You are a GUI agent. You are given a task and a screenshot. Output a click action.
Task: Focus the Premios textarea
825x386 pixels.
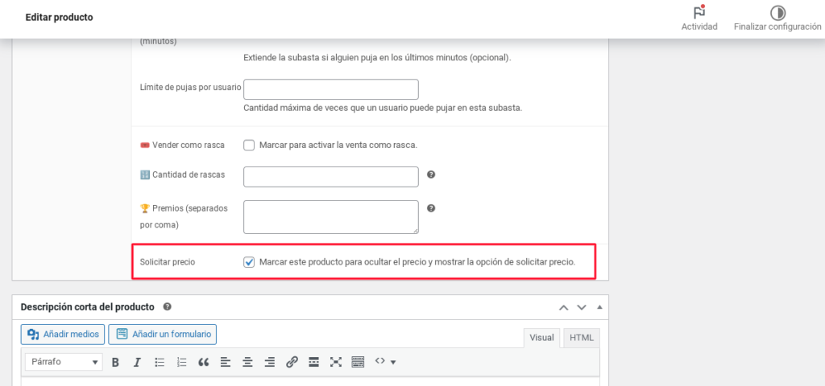pos(331,217)
